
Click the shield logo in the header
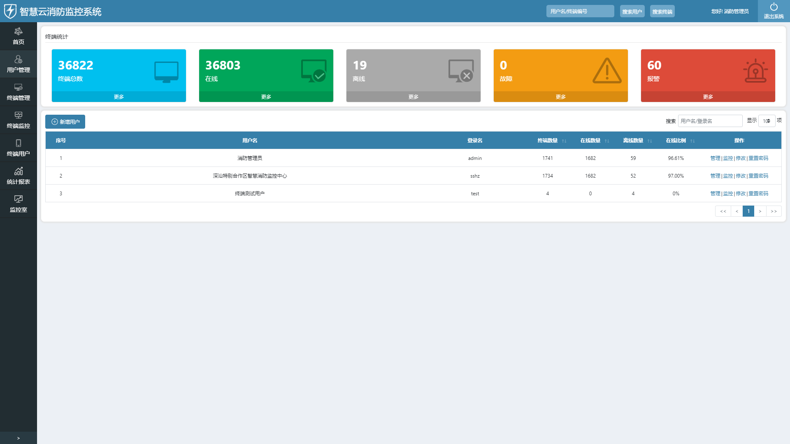[x=10, y=11]
